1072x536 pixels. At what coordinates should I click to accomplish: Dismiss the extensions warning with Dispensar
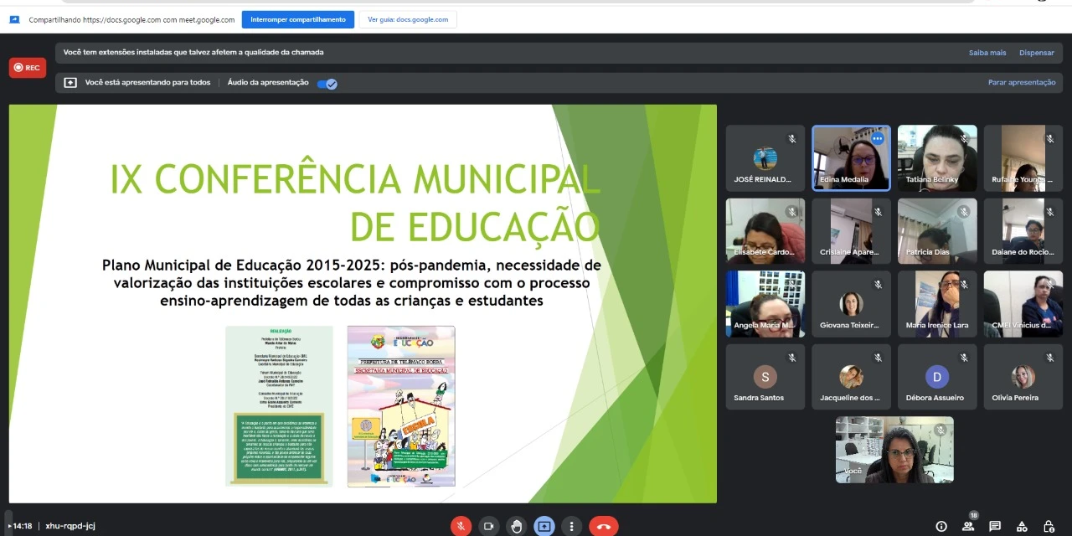[1036, 53]
